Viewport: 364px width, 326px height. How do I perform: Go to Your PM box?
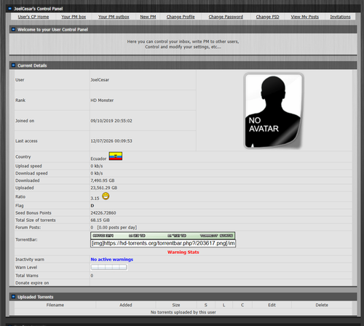pos(74,17)
